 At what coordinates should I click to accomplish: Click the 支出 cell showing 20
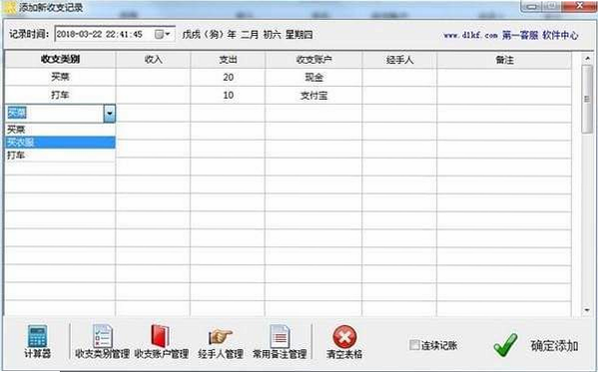[228, 78]
